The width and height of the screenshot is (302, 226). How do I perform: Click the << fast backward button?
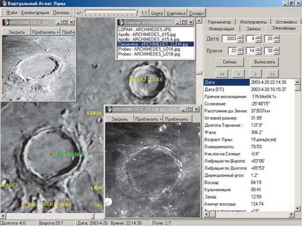tap(222, 74)
